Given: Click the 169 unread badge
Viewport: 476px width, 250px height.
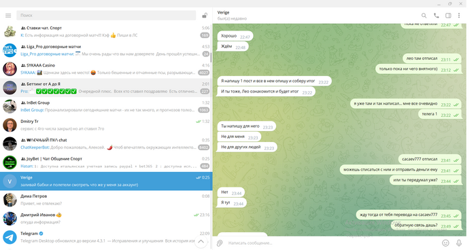Looking at the screenshot, I should click(x=205, y=35).
